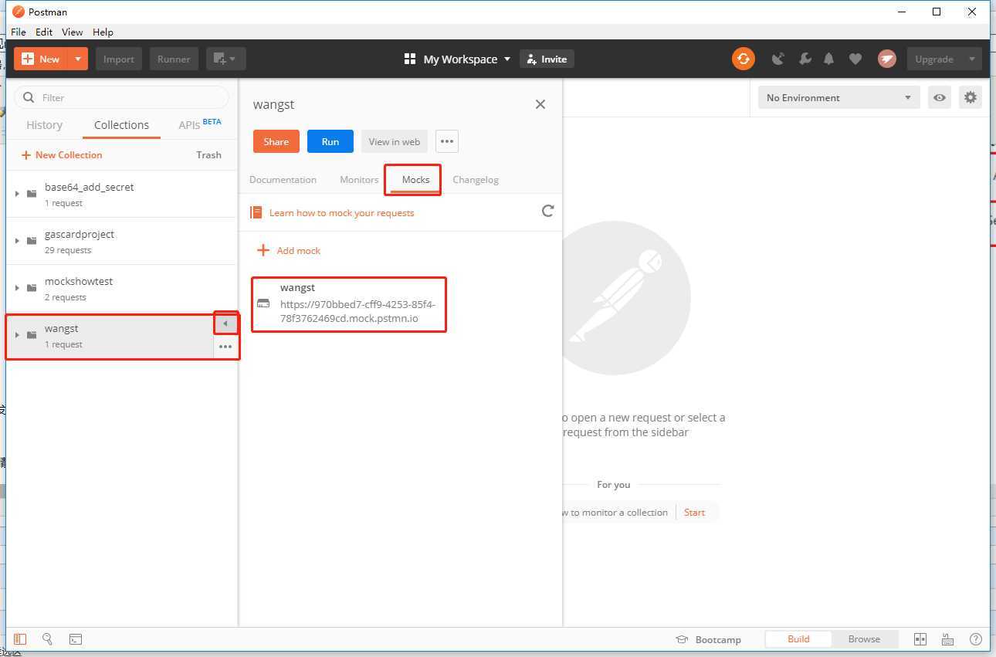Image resolution: width=996 pixels, height=657 pixels.
Task: Open the satellite capture requests icon
Action: [x=778, y=59]
